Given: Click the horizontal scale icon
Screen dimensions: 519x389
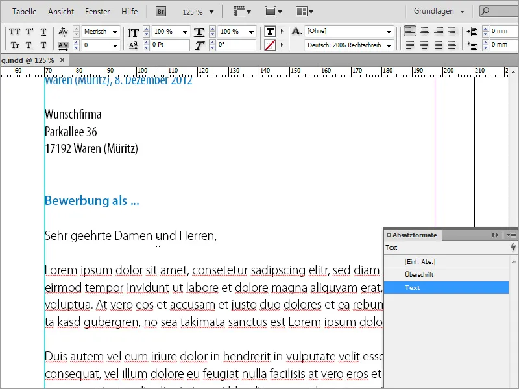Looking at the screenshot, I should [x=199, y=32].
